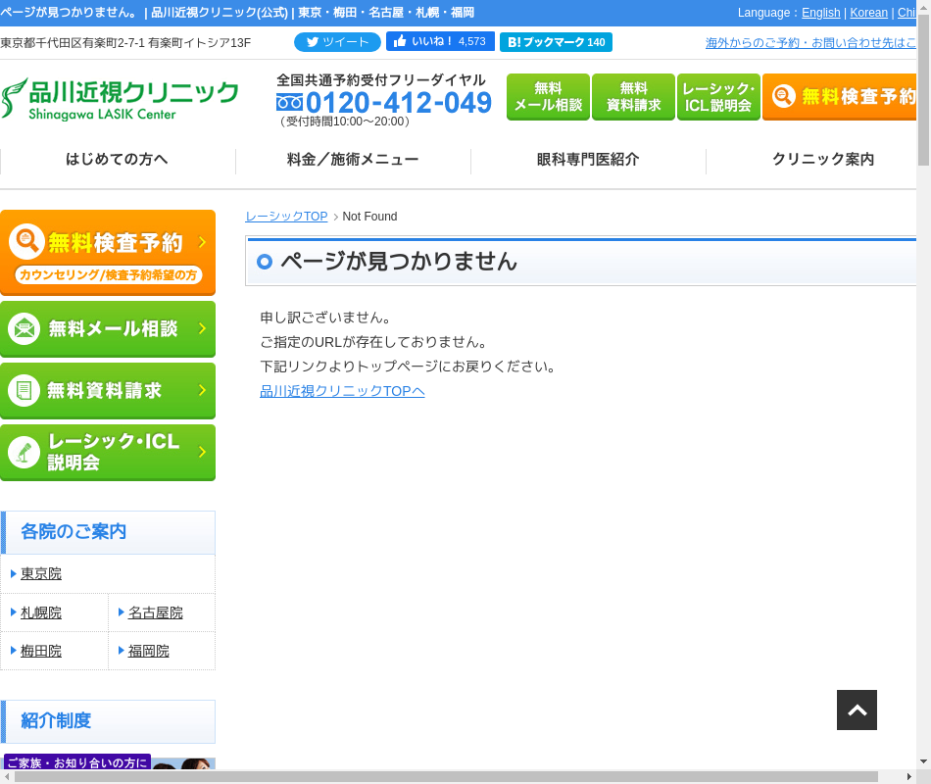
Task: Click the back-to-top arrow button
Action: (x=857, y=710)
